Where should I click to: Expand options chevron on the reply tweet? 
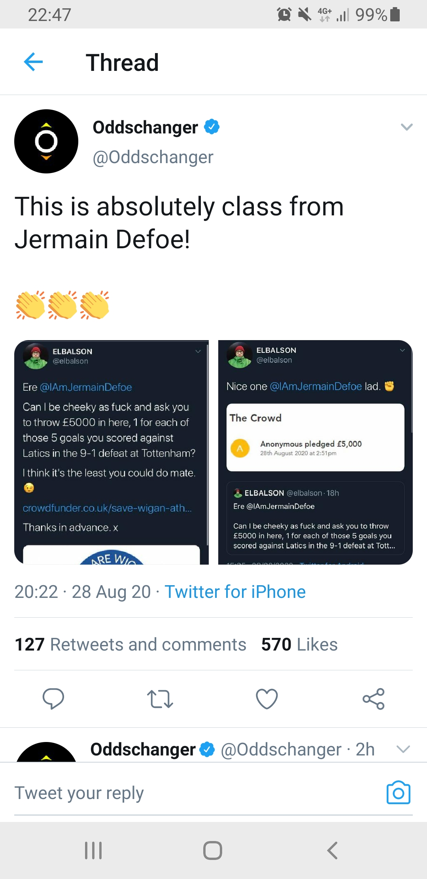(403, 749)
